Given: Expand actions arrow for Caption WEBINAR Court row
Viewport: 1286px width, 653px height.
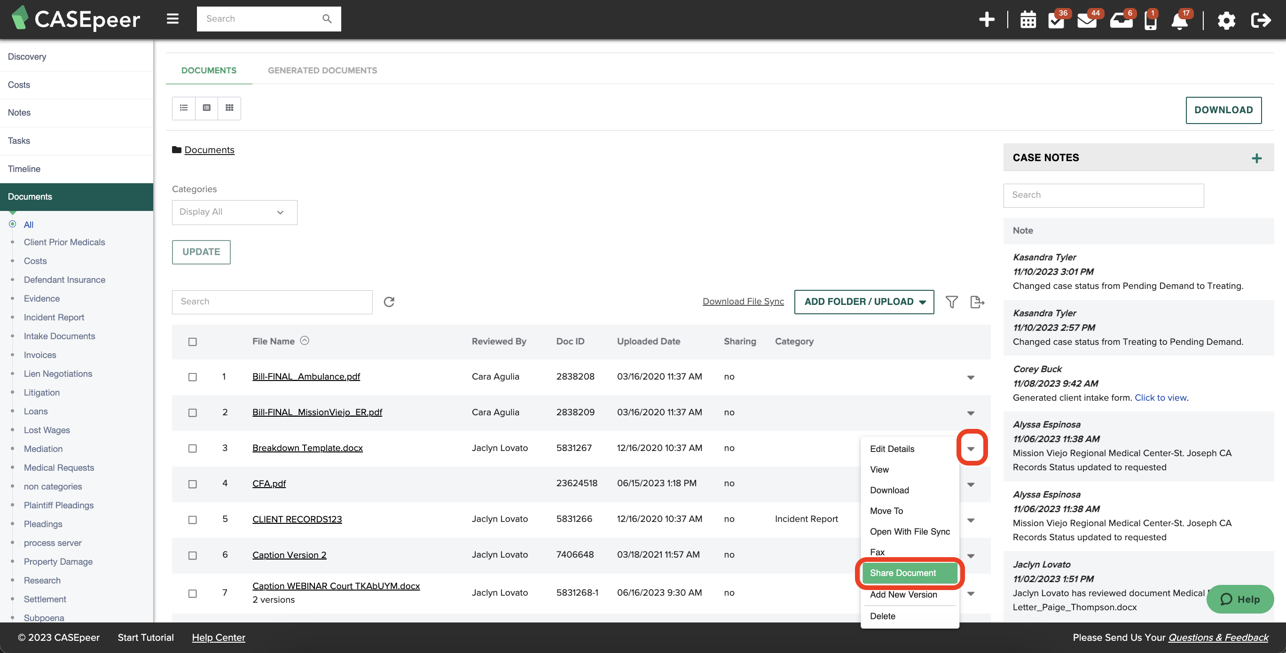Looking at the screenshot, I should click(x=971, y=594).
